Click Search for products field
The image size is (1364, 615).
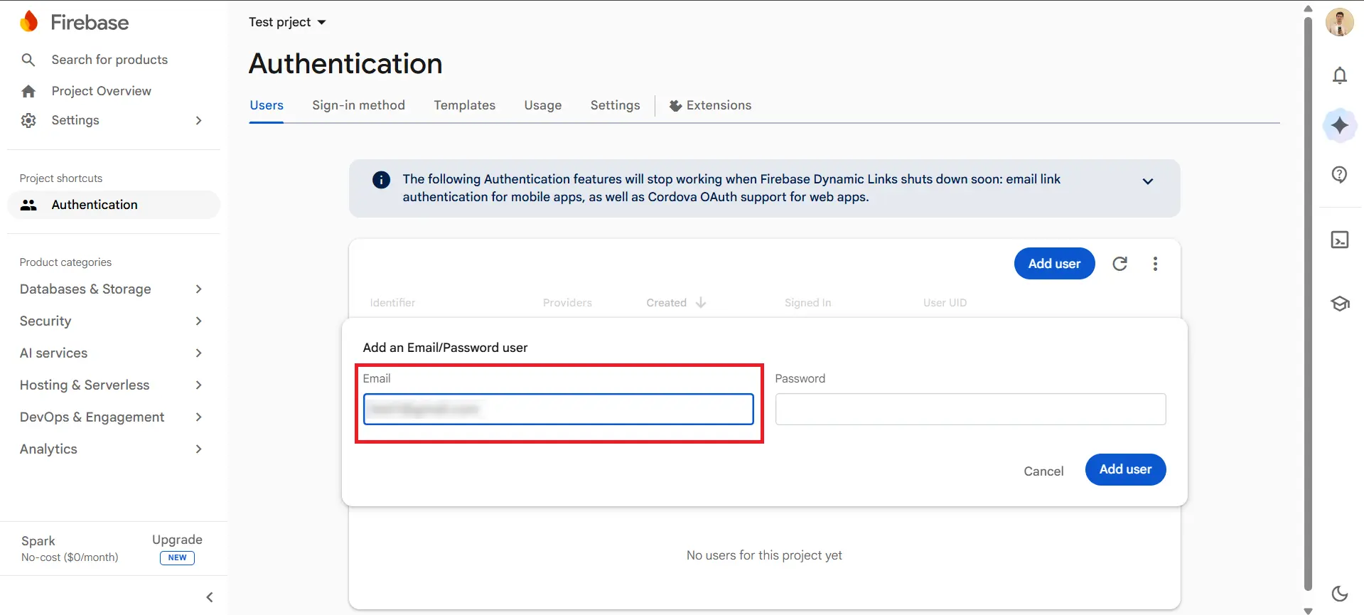coord(109,60)
